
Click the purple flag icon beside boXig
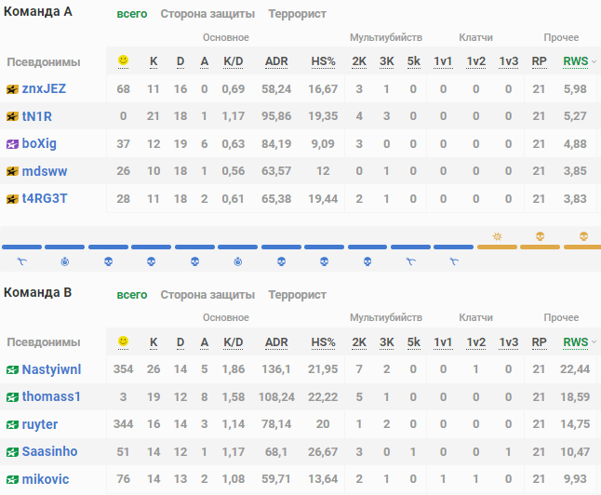point(12,144)
